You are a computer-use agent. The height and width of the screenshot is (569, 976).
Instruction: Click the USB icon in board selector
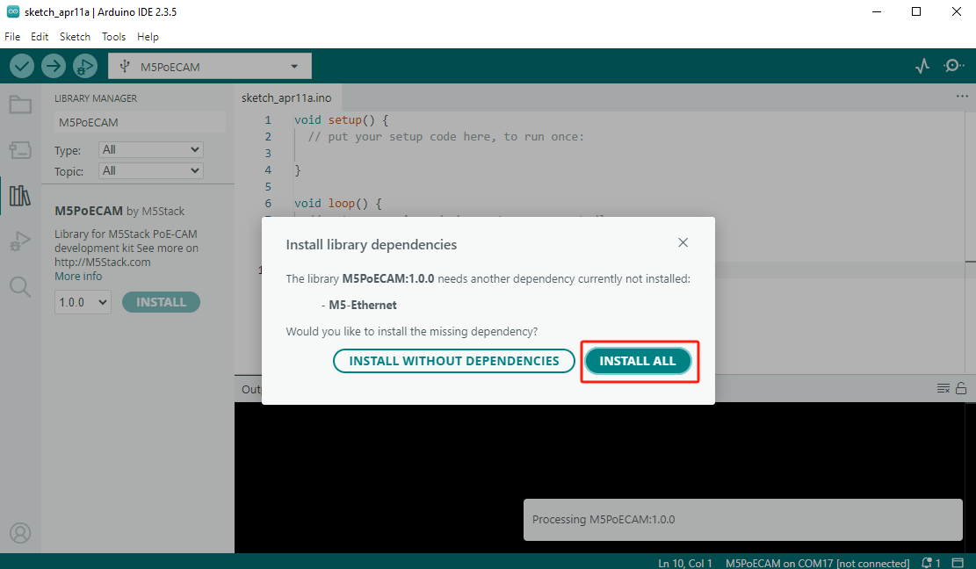(x=125, y=66)
